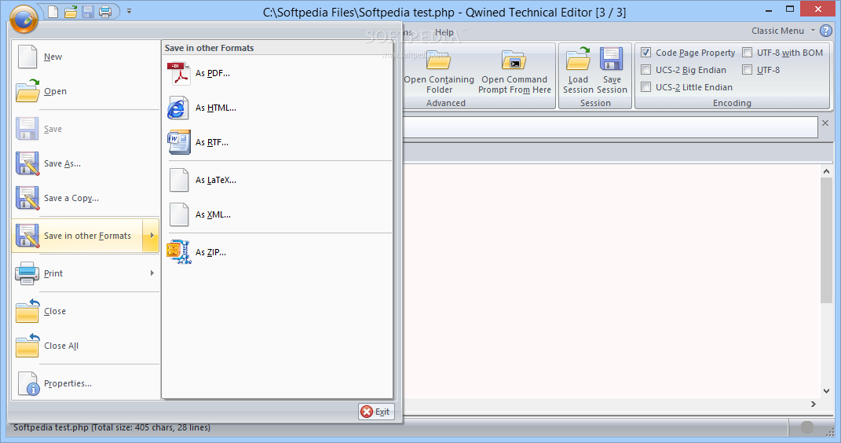Click the round status bar indicator
Viewport: 841px width, 443px height.
(806, 427)
